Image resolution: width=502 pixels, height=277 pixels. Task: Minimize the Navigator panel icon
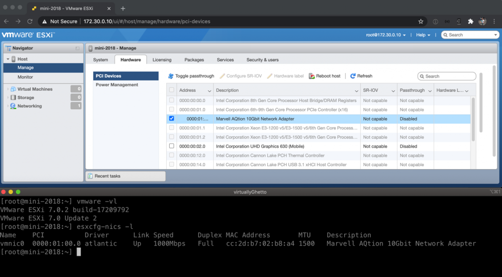[77, 49]
